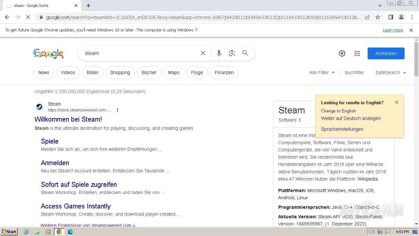Click the Android platform link
The width and height of the screenshot is (419, 236).
tap(286, 198)
